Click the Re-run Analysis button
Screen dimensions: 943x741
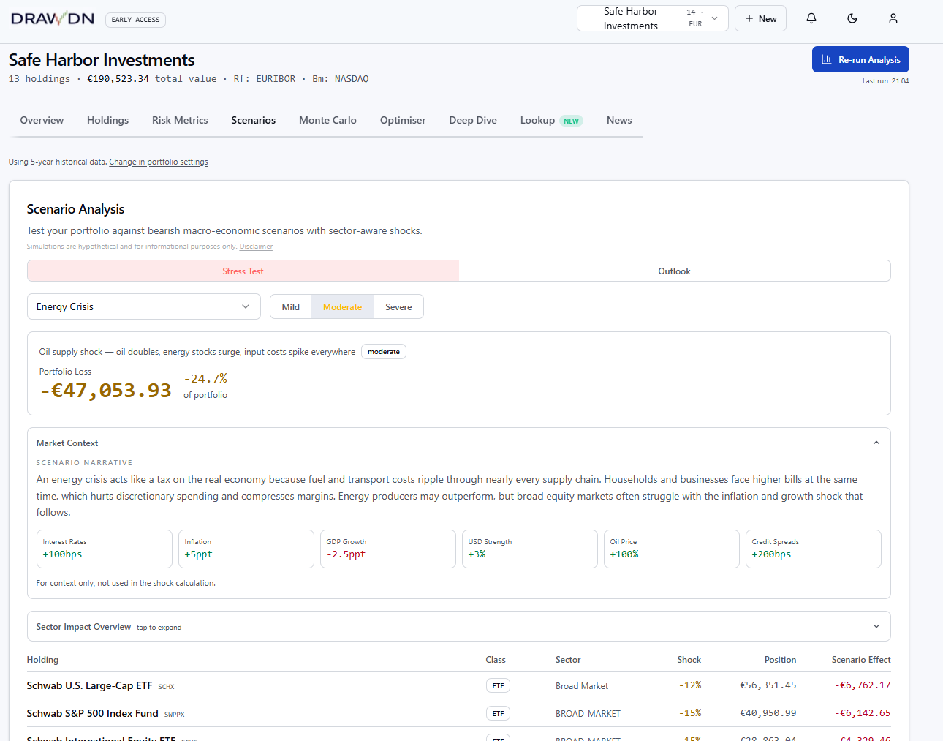click(860, 60)
